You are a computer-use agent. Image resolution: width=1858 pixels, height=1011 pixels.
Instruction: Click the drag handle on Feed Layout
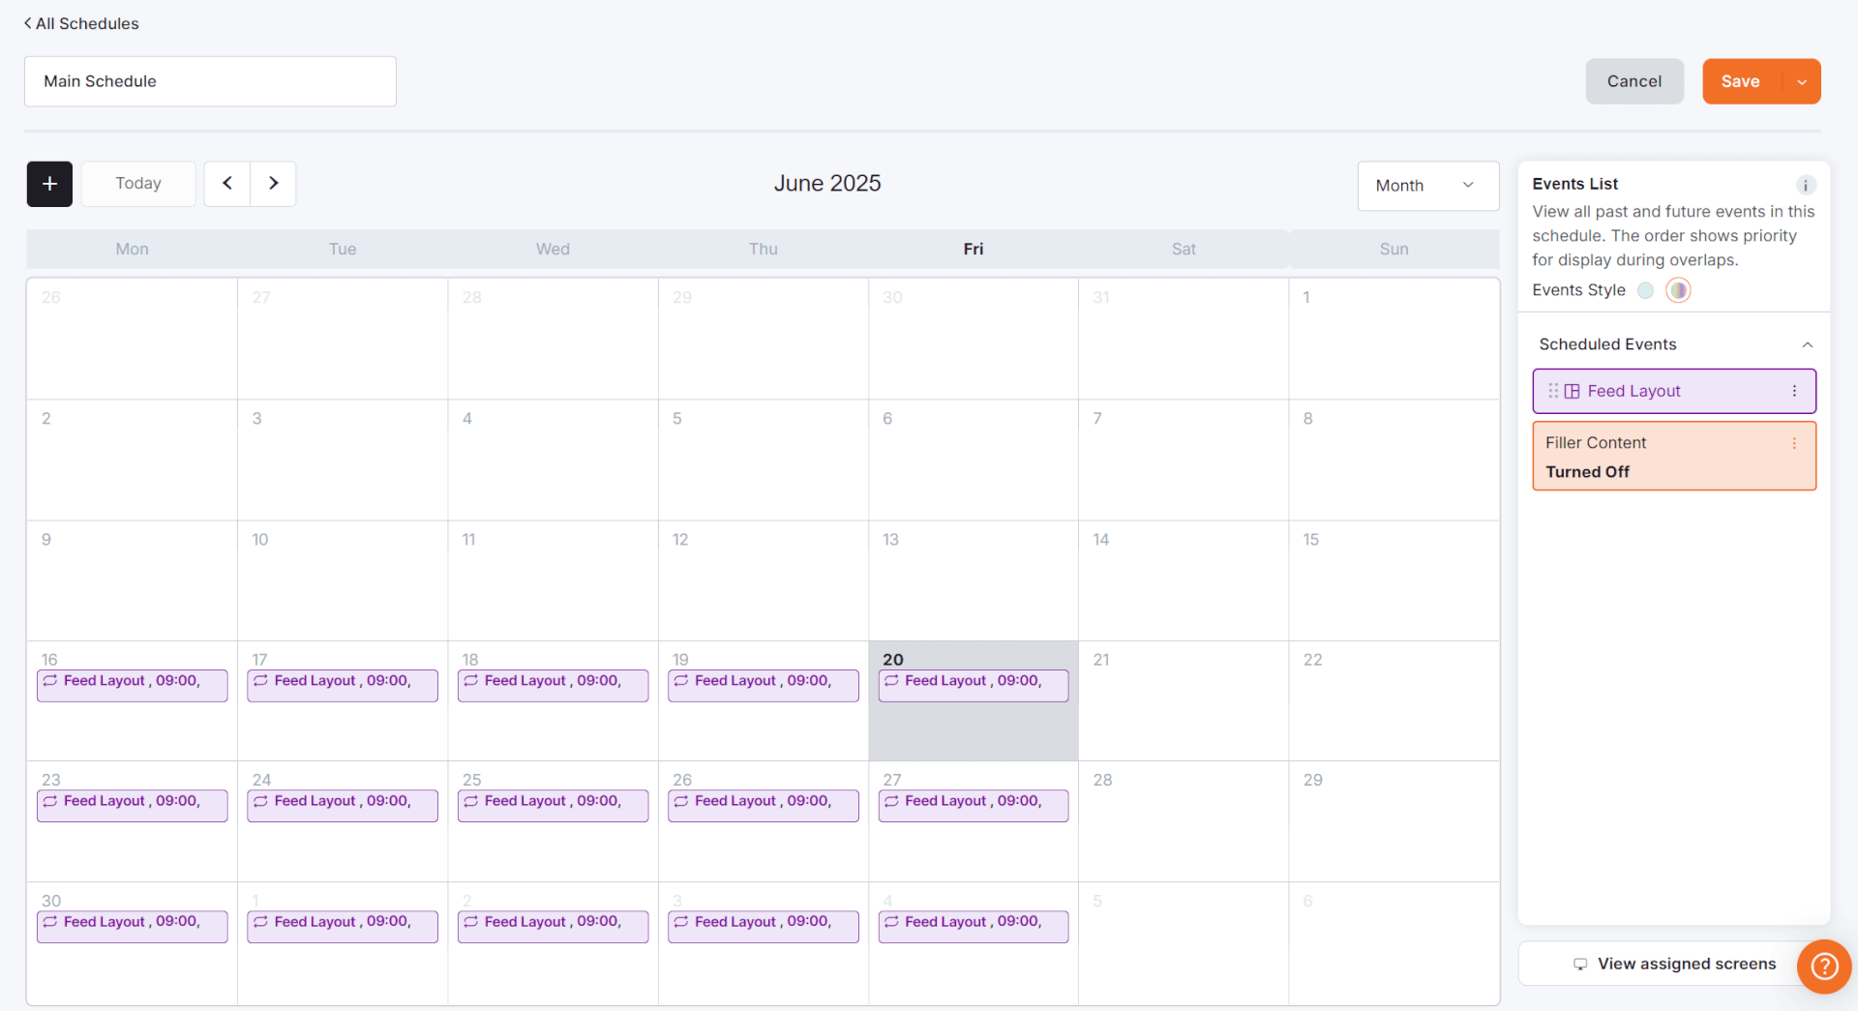(1553, 391)
